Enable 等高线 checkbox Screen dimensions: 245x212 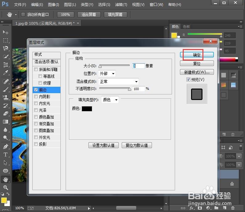[x=40, y=76]
